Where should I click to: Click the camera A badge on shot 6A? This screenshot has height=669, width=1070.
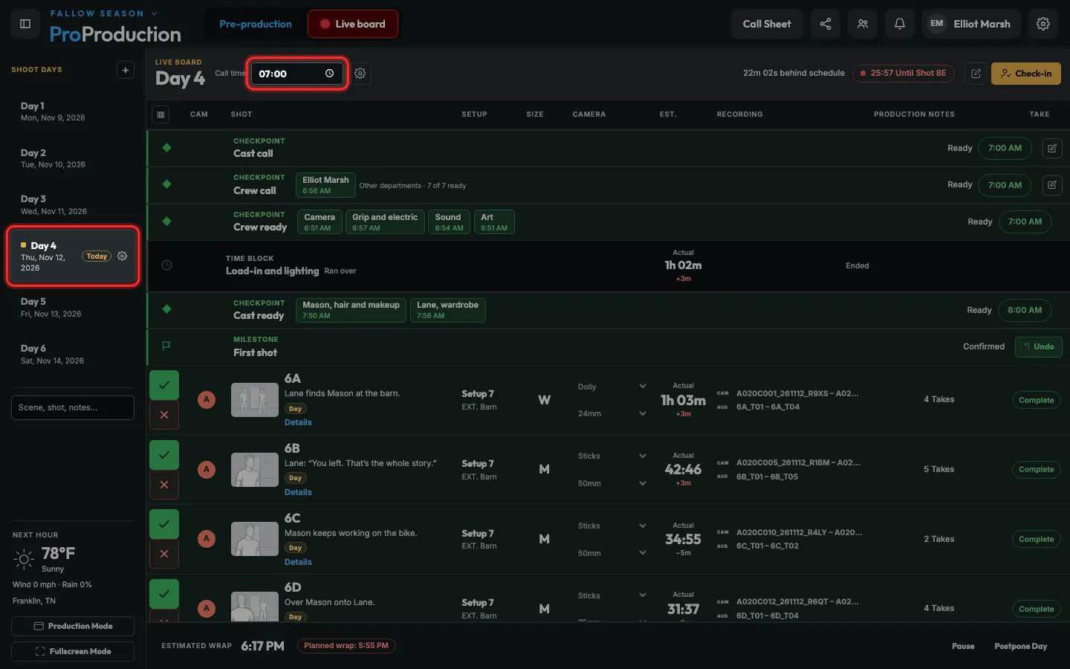pyautogui.click(x=207, y=400)
